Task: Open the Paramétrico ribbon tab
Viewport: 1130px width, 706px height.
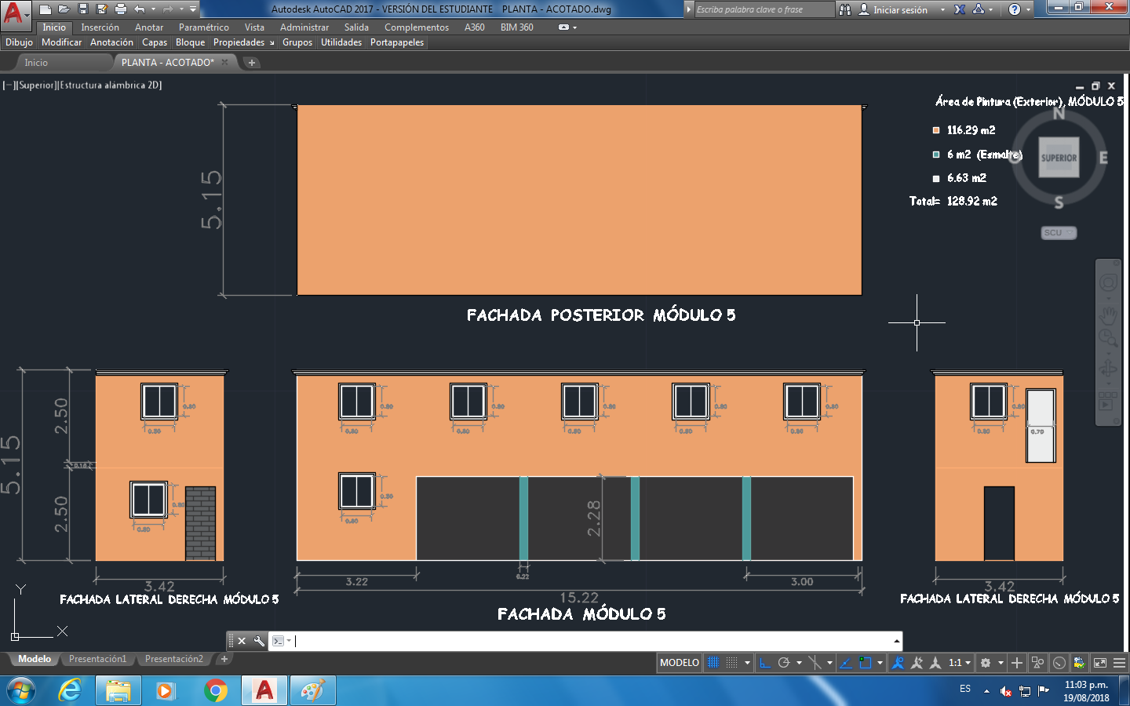Action: point(204,27)
